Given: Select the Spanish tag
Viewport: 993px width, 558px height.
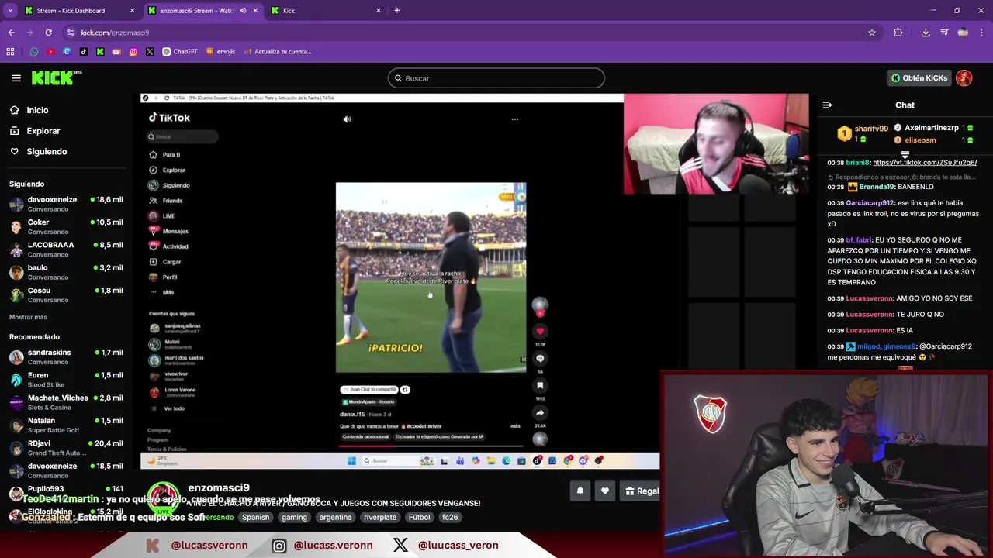Looking at the screenshot, I should click(x=255, y=517).
